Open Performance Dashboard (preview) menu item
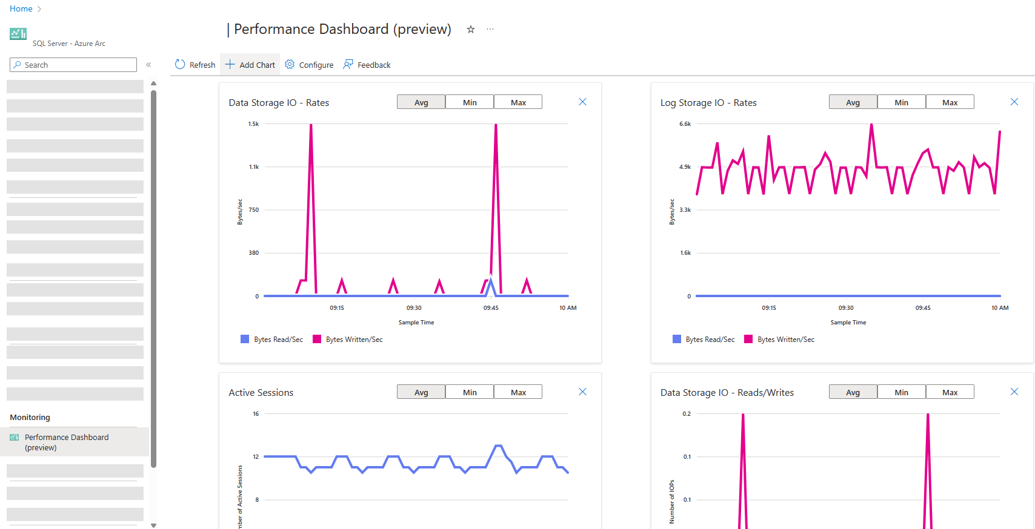This screenshot has height=529, width=1035. click(x=67, y=442)
